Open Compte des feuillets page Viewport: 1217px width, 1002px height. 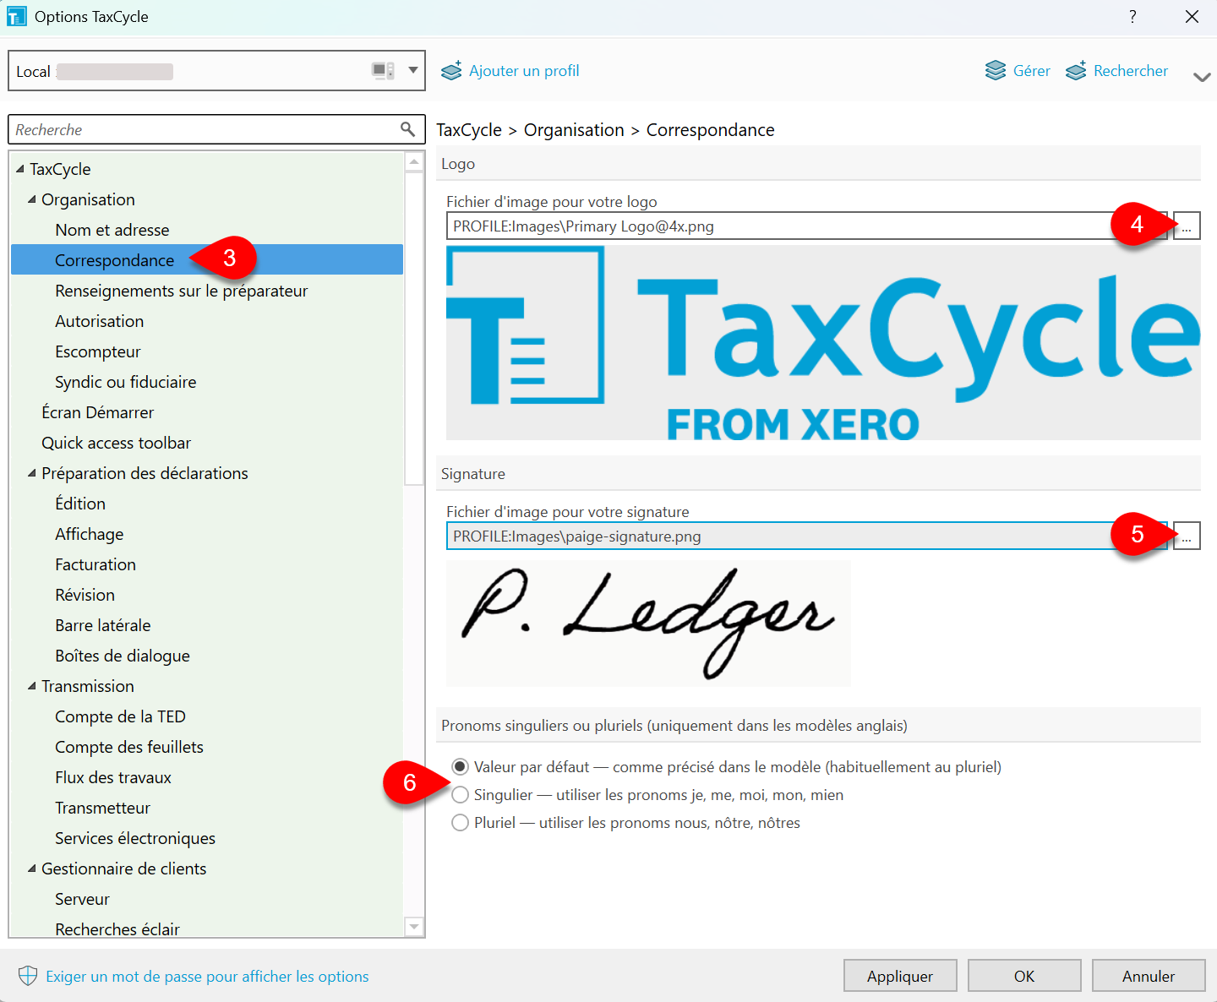(129, 747)
